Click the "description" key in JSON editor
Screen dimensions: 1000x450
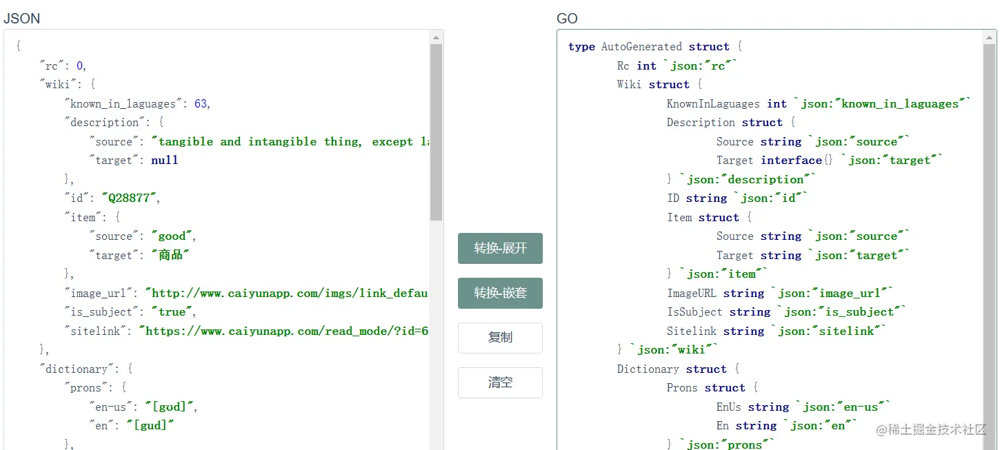[103, 123]
